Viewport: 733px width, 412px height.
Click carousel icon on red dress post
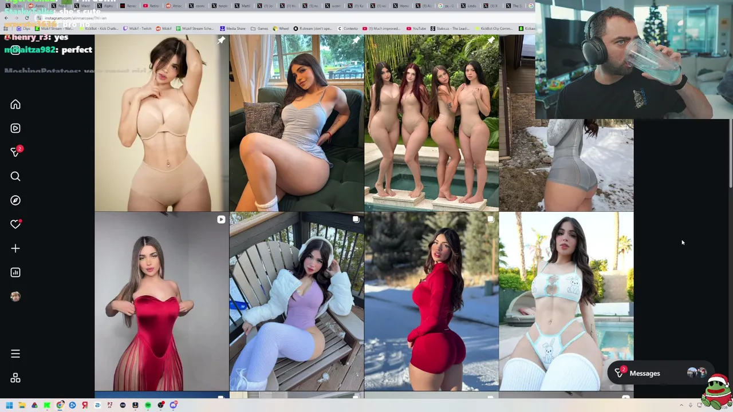pyautogui.click(x=221, y=219)
